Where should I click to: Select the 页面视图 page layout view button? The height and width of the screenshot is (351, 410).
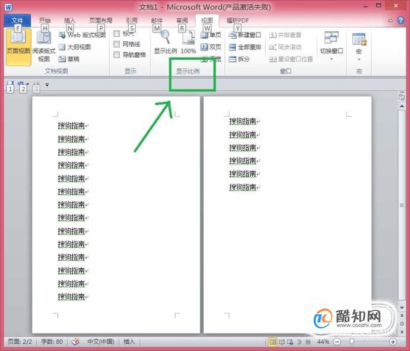[18, 47]
